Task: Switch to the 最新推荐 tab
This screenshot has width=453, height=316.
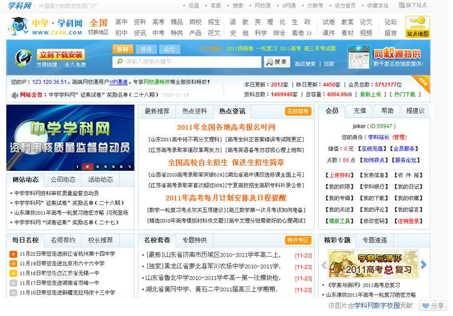Action: click(157, 111)
